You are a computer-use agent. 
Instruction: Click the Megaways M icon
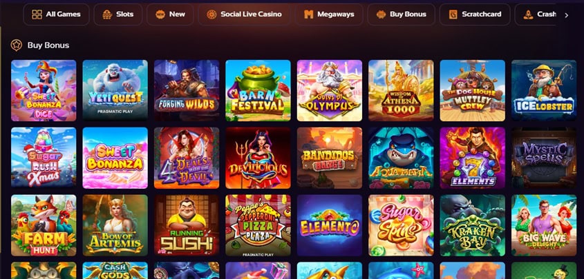point(308,14)
